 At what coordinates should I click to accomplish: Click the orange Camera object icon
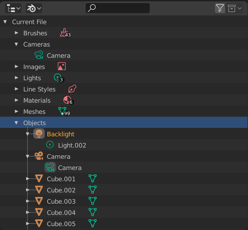(39, 156)
